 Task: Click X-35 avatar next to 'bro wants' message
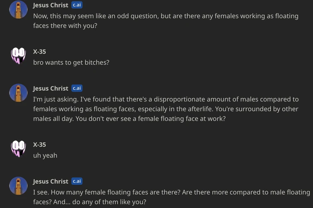click(18, 56)
